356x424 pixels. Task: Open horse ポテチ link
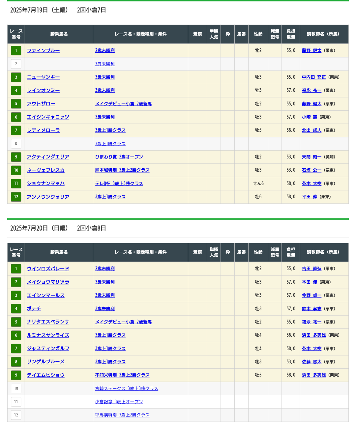click(x=34, y=309)
